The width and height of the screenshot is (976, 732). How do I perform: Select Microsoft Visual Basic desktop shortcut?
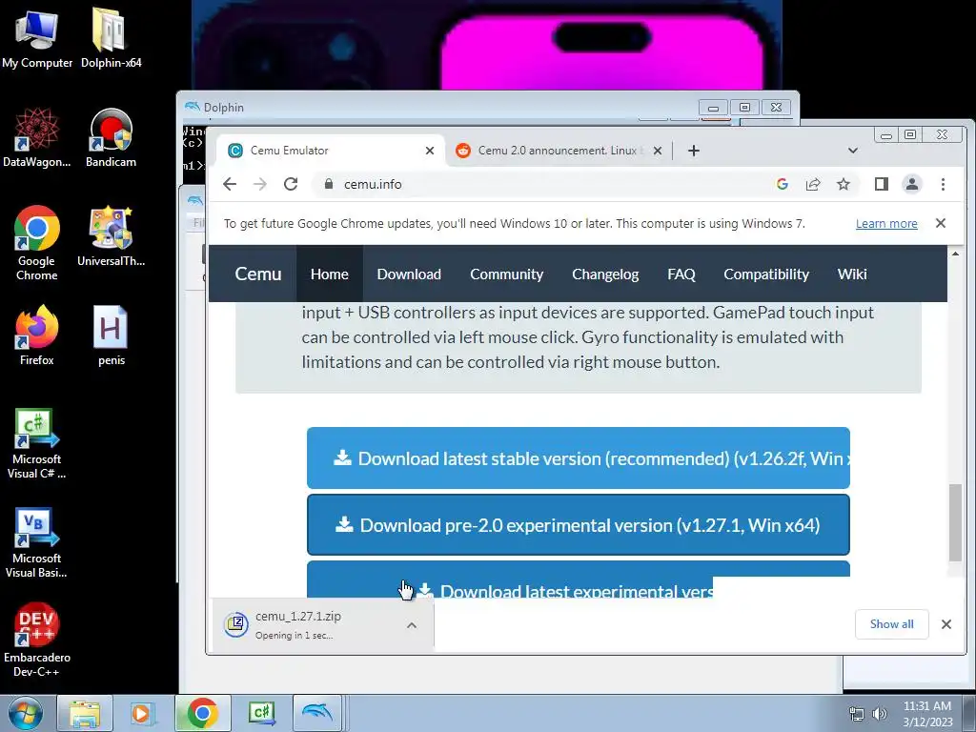point(37,542)
